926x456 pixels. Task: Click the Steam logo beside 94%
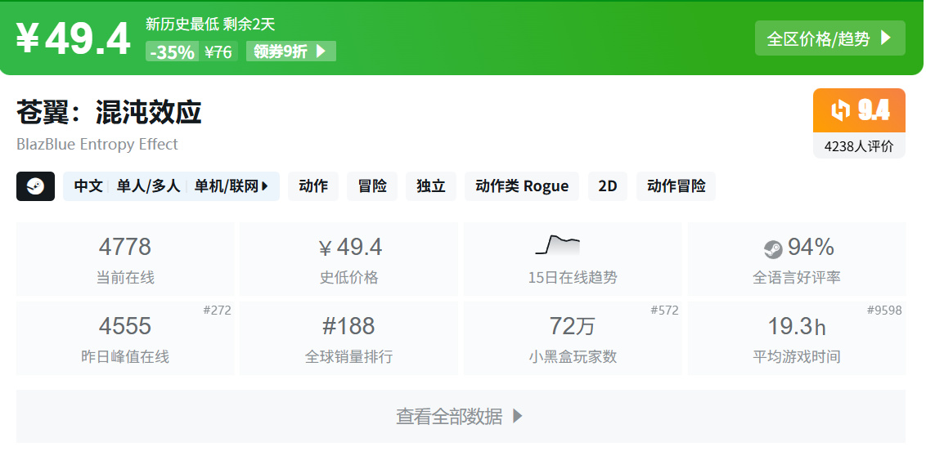[773, 249]
